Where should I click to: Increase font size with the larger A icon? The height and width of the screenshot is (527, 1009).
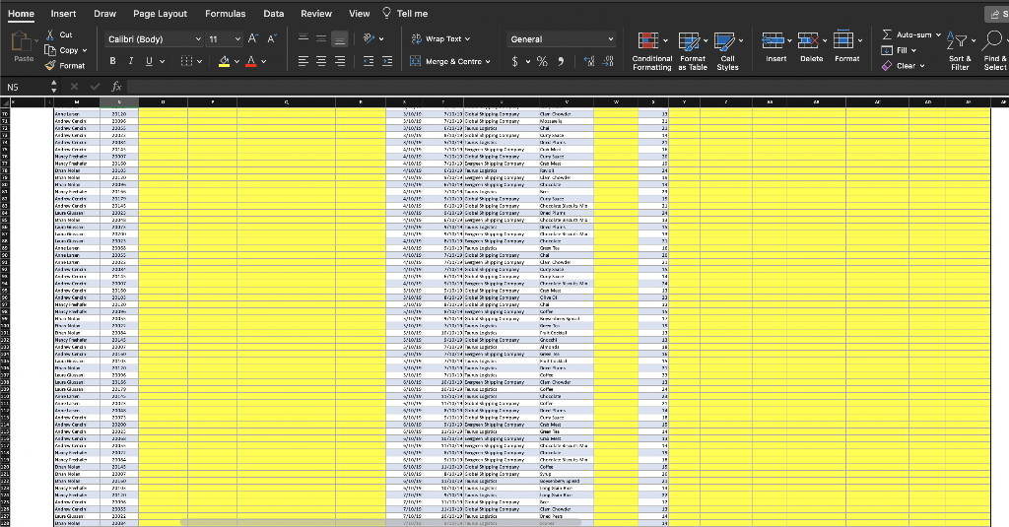pos(253,39)
